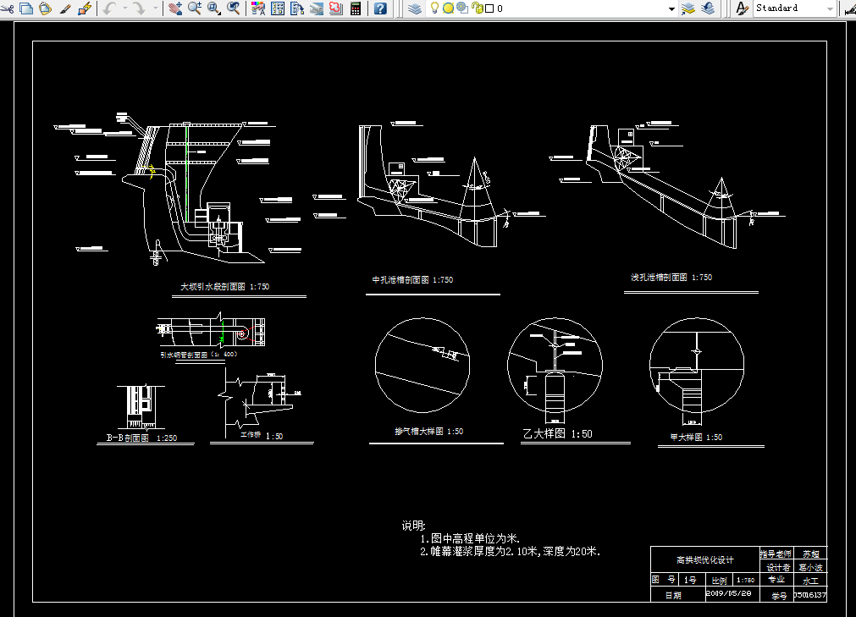Viewport: 856px width, 617px height.
Task: Expand the Redo history dropdown arrow
Action: tap(156, 8)
